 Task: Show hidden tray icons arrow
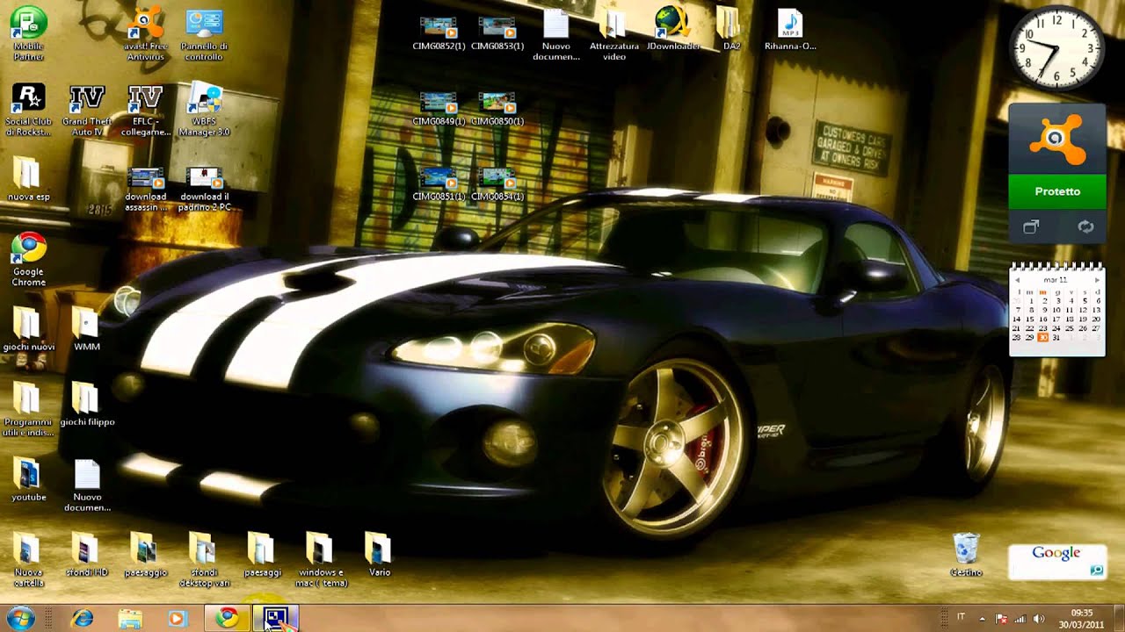(982, 618)
